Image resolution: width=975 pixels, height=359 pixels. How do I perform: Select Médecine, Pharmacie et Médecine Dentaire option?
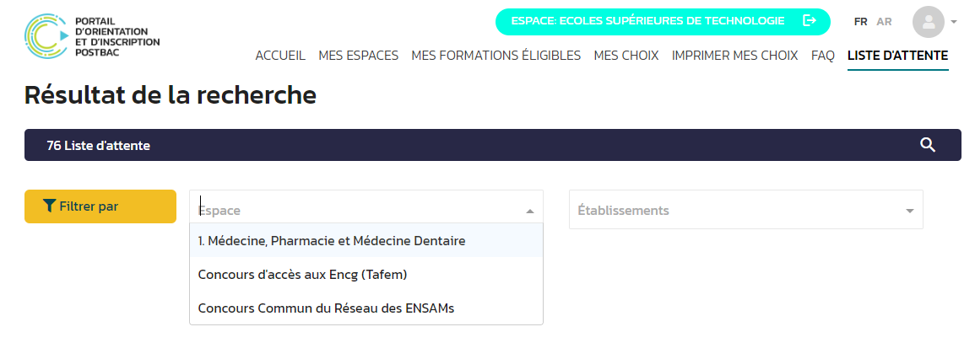(332, 240)
